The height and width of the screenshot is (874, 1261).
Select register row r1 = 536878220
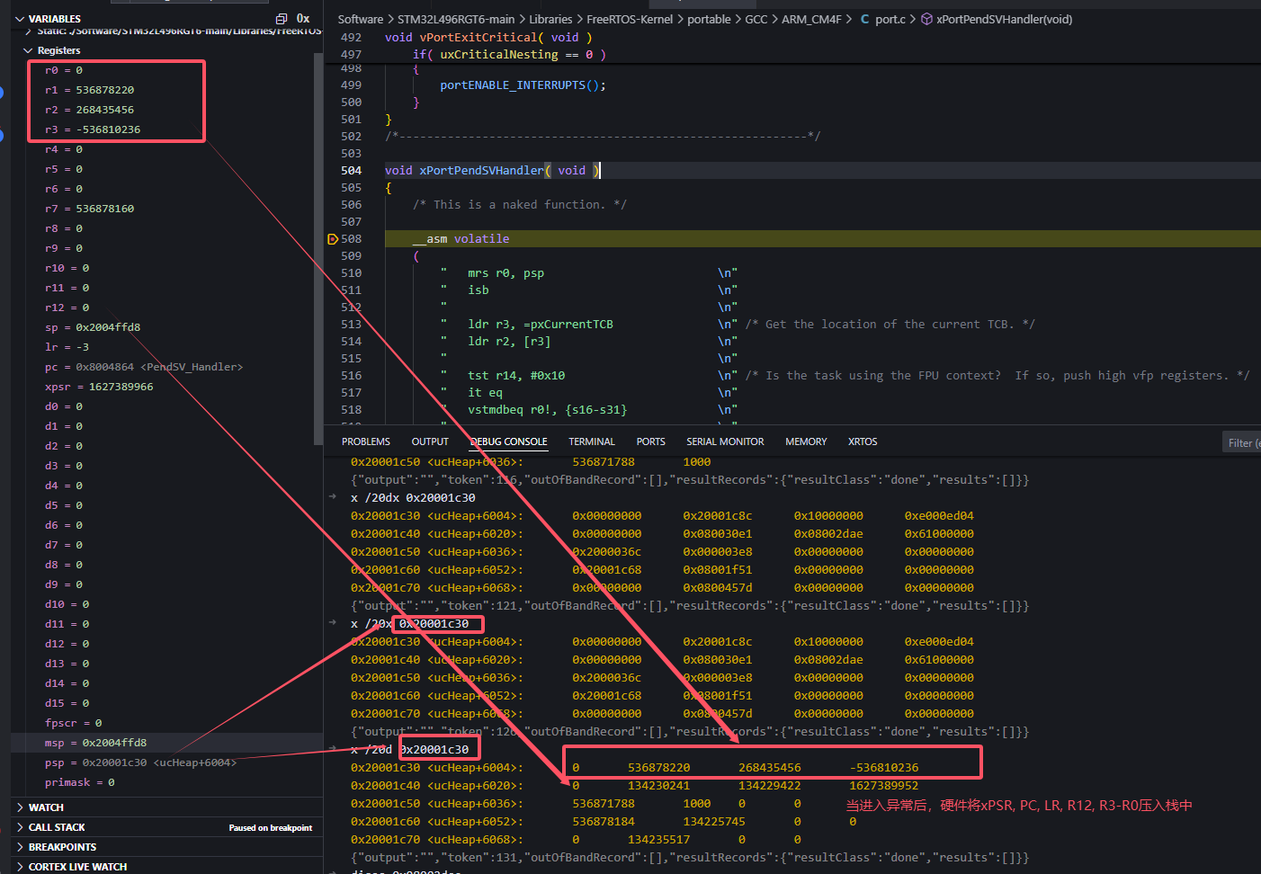point(166,90)
